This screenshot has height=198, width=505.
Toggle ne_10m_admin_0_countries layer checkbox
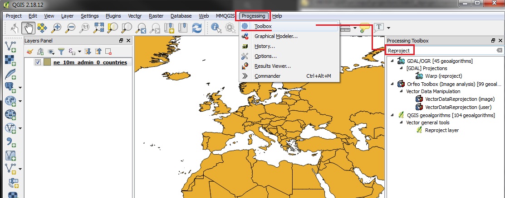(38, 62)
